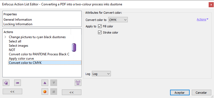This screenshot has width=214, height=98.
Task: Click the duplicate action icon
Action: point(6,83)
